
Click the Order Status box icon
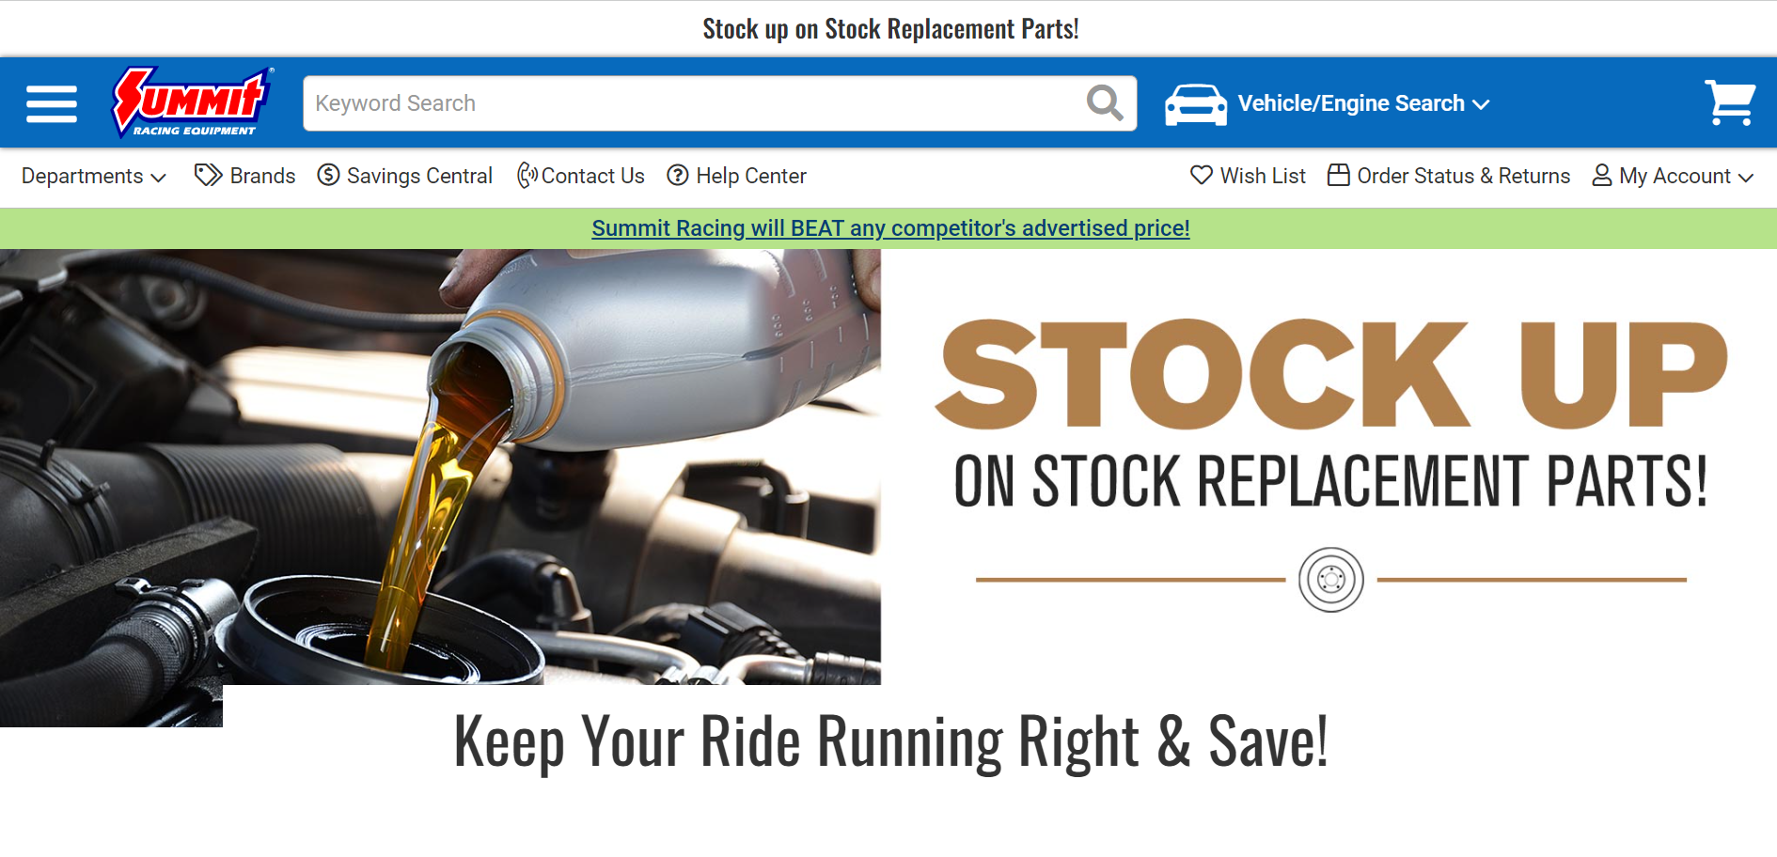[x=1339, y=175]
